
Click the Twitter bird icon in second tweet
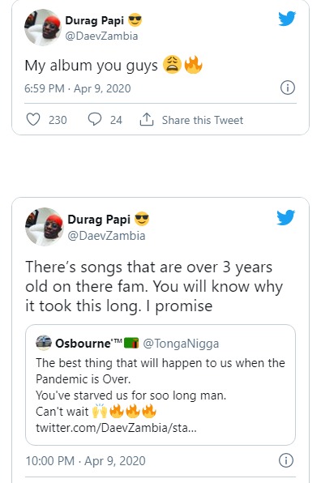pyautogui.click(x=285, y=217)
